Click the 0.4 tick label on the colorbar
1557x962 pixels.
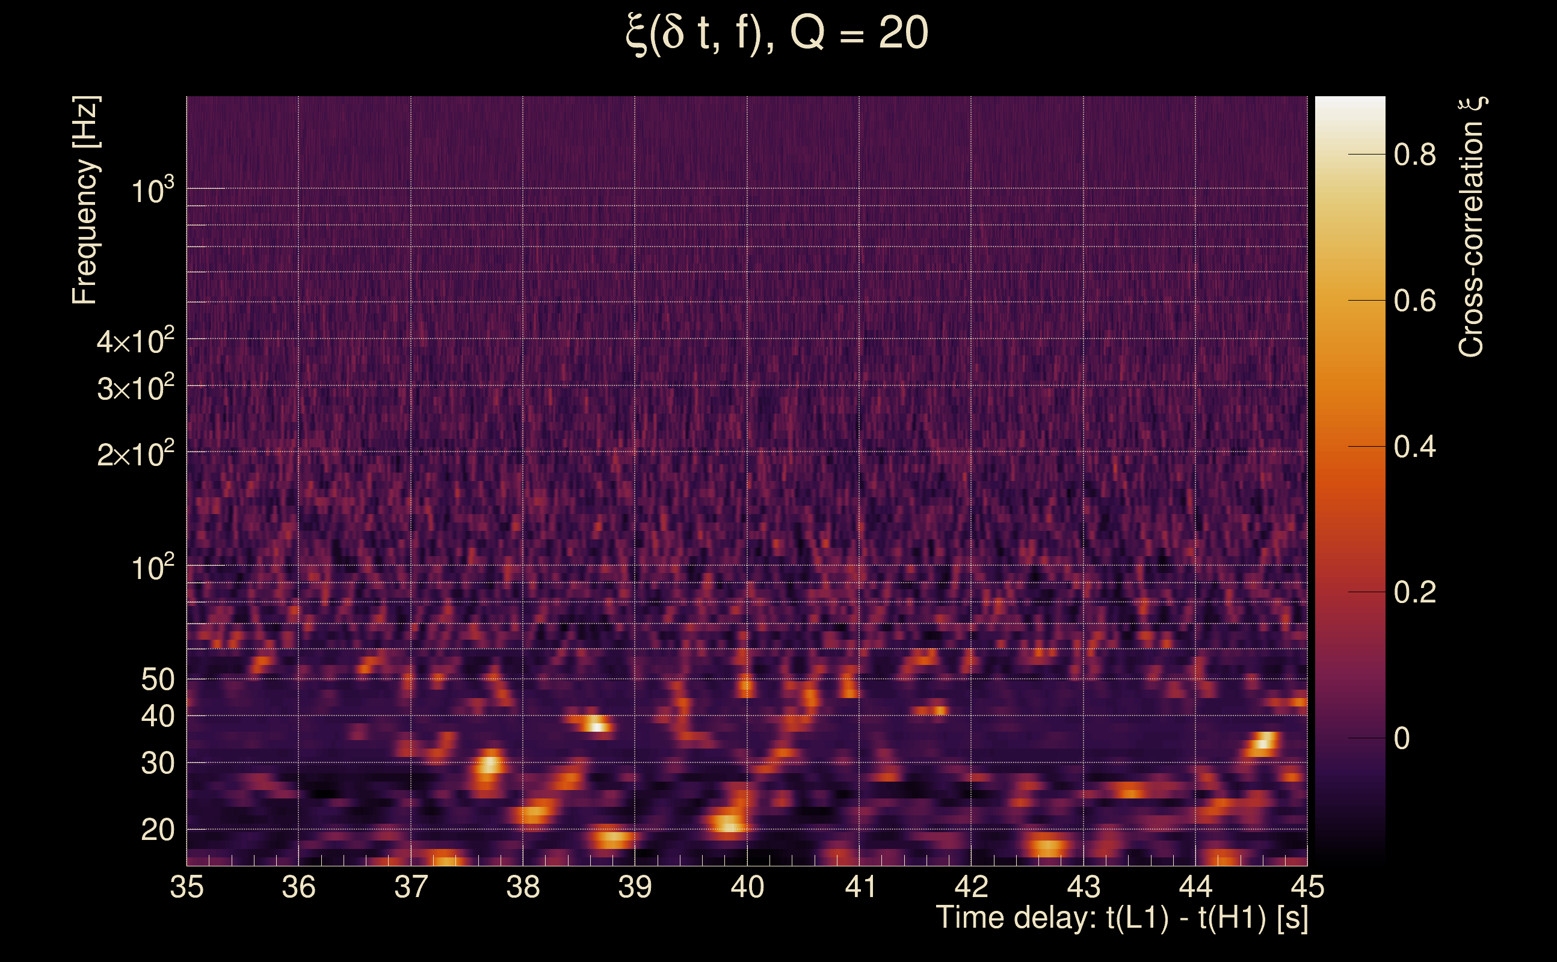point(1414,447)
